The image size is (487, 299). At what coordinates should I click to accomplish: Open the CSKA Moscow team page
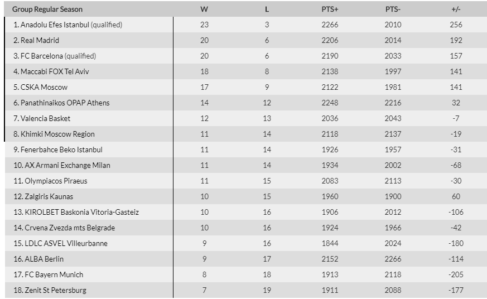pyautogui.click(x=44, y=87)
